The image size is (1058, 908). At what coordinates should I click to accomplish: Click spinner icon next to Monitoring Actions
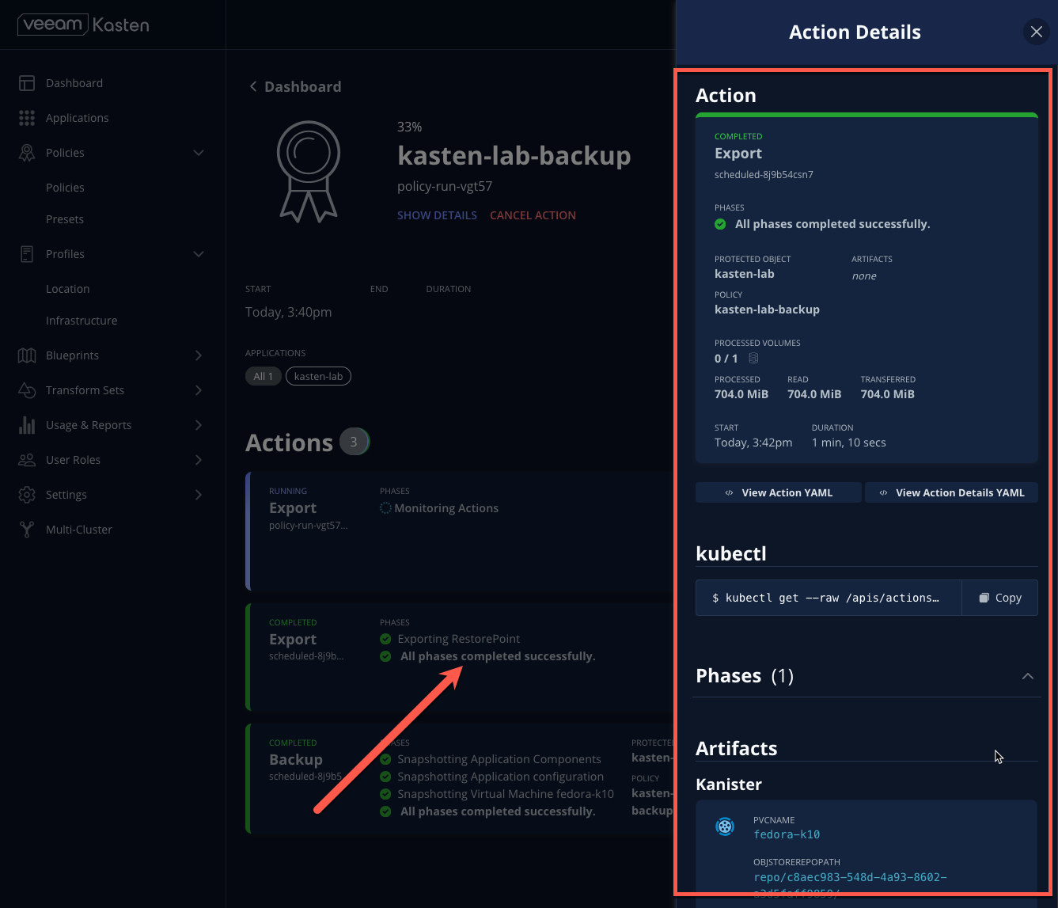385,508
